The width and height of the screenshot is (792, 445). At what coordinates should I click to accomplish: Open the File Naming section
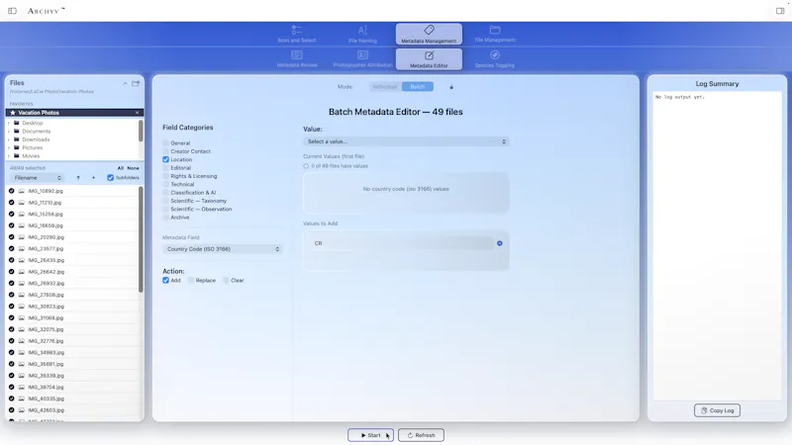point(362,34)
